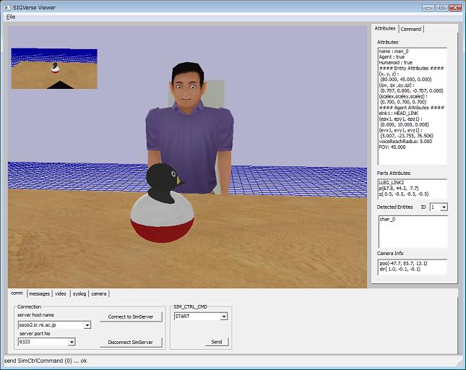Show the camera tab
Viewport: 466px width, 370px height.
coord(99,293)
